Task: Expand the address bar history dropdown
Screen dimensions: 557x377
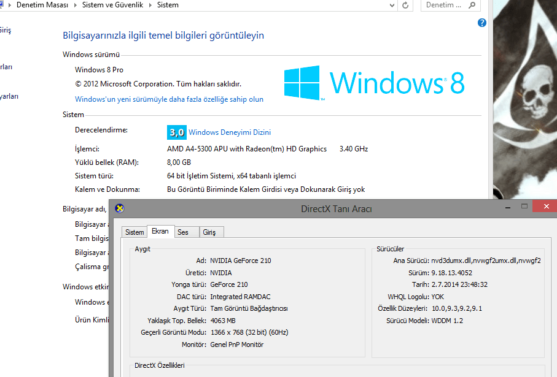Action: 392,6
